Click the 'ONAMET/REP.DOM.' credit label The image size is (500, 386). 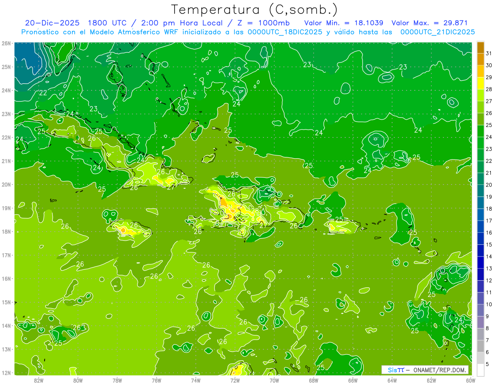coord(440,370)
